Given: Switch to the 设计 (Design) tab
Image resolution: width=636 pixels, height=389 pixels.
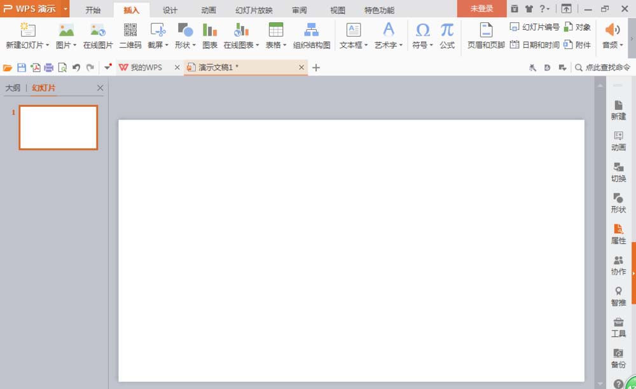Looking at the screenshot, I should [170, 10].
